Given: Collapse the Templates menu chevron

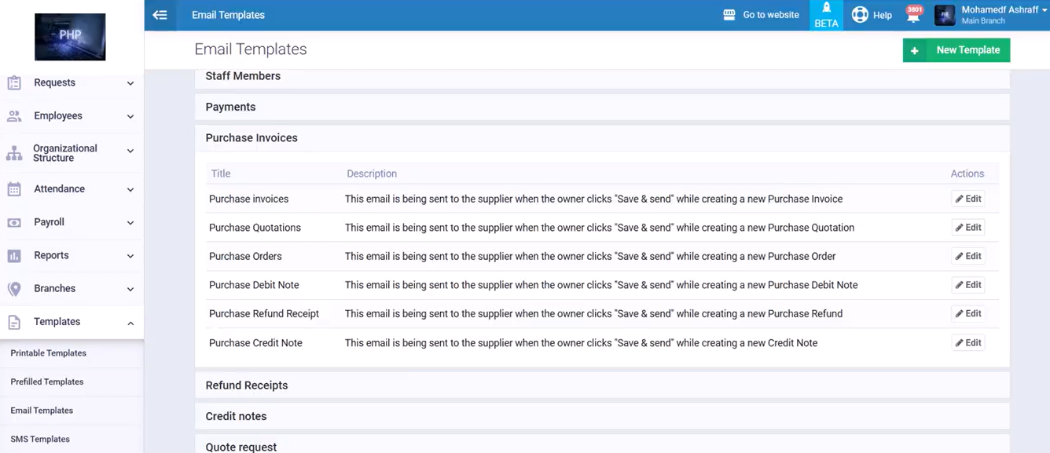Looking at the screenshot, I should (130, 323).
